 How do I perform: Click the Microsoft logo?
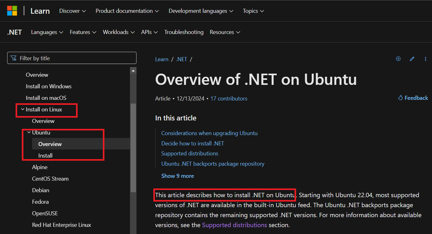[x=12, y=11]
